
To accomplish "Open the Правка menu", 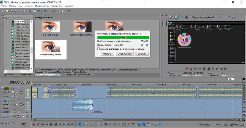I will point(13,6).
